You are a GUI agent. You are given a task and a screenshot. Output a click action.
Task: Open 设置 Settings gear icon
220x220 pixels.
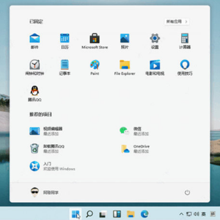(x=155, y=41)
